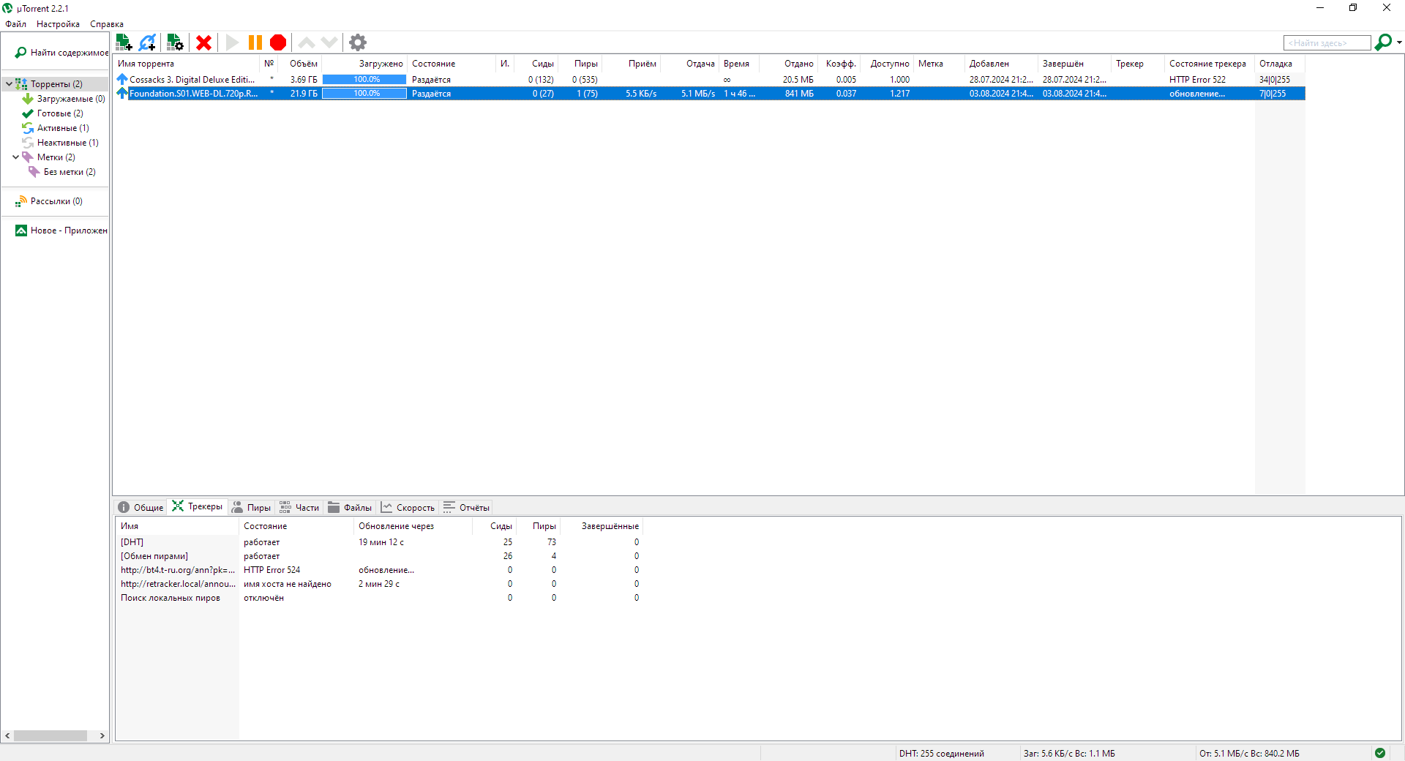This screenshot has width=1405, height=761.
Task: Open the 'Файл' menu
Action: pos(16,24)
